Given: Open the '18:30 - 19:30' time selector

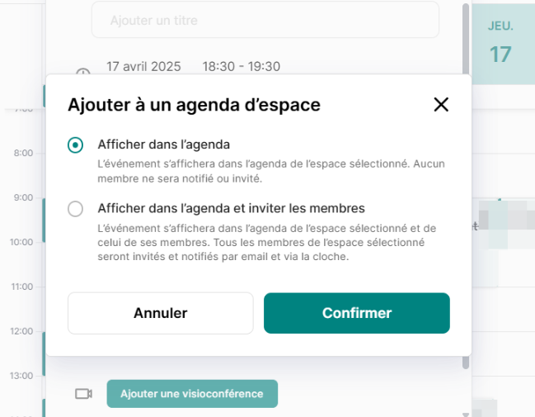Looking at the screenshot, I should point(242,66).
